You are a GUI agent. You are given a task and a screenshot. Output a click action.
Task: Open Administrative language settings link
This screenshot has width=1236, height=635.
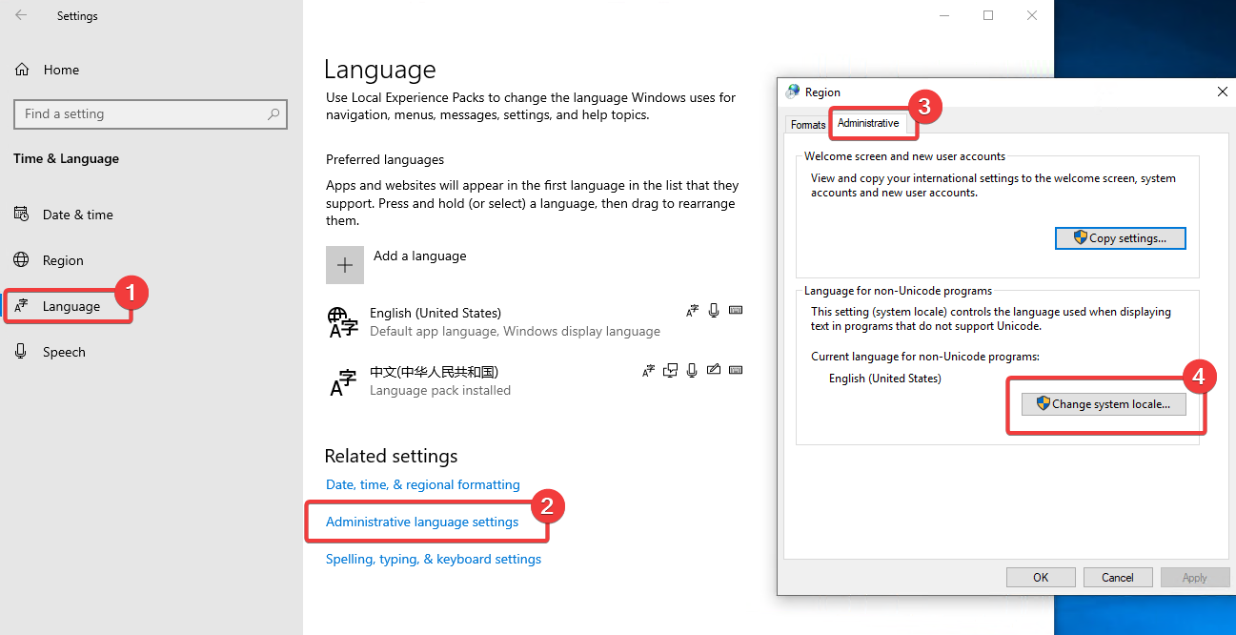pyautogui.click(x=422, y=522)
